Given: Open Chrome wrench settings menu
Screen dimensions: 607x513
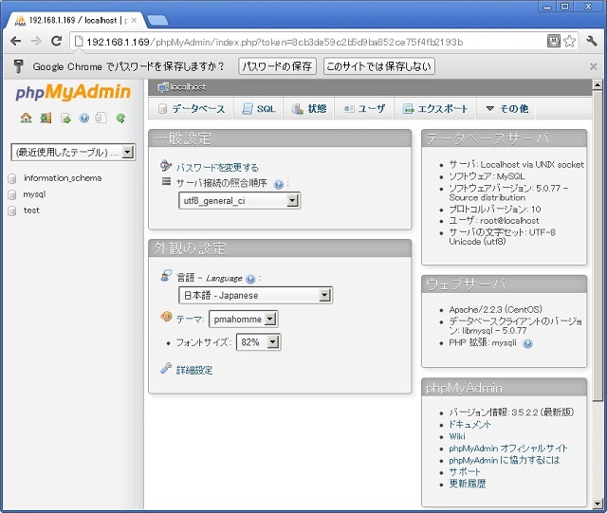Looking at the screenshot, I should [592, 41].
